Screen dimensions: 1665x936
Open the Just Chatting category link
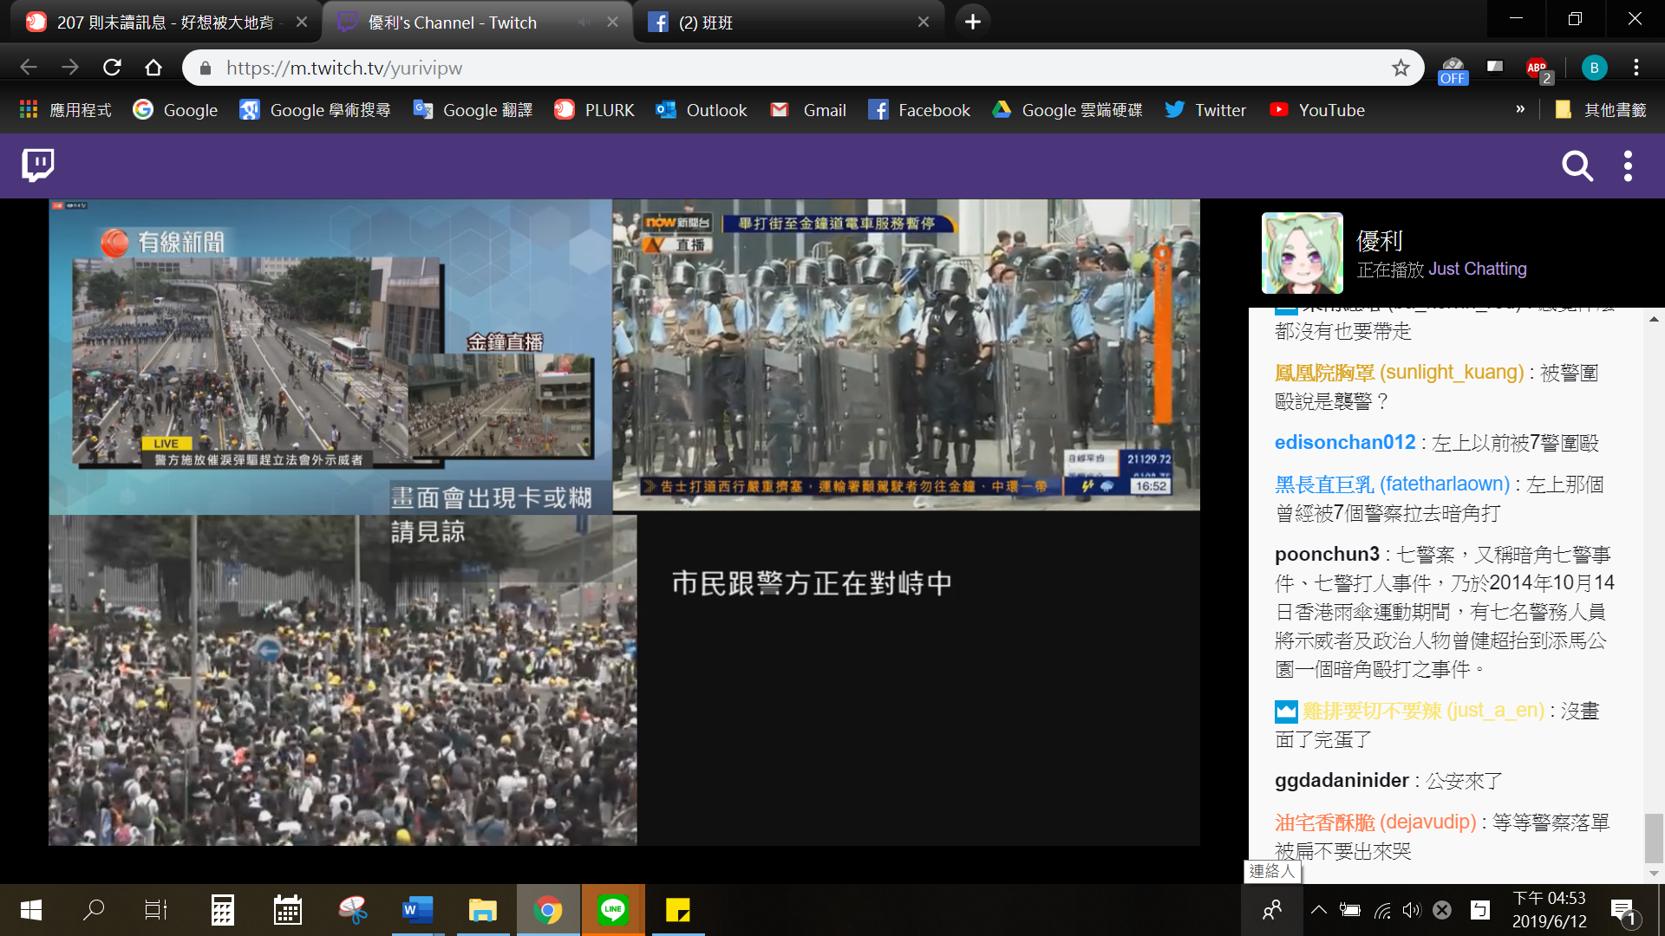tap(1477, 269)
